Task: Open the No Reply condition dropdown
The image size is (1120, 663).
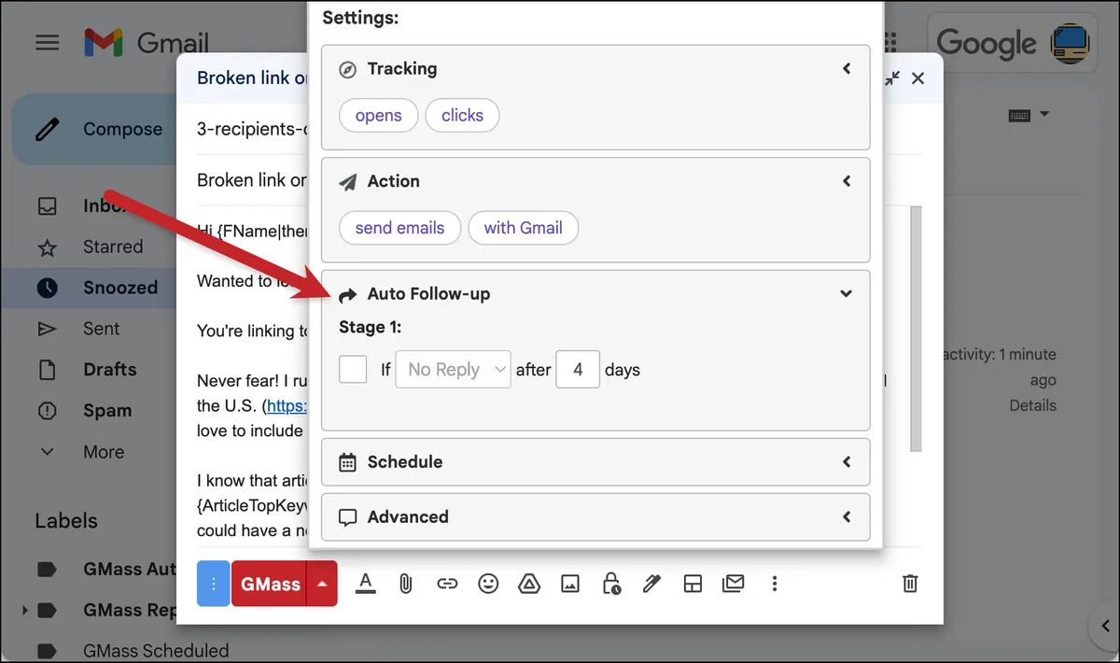Action: [x=454, y=370]
